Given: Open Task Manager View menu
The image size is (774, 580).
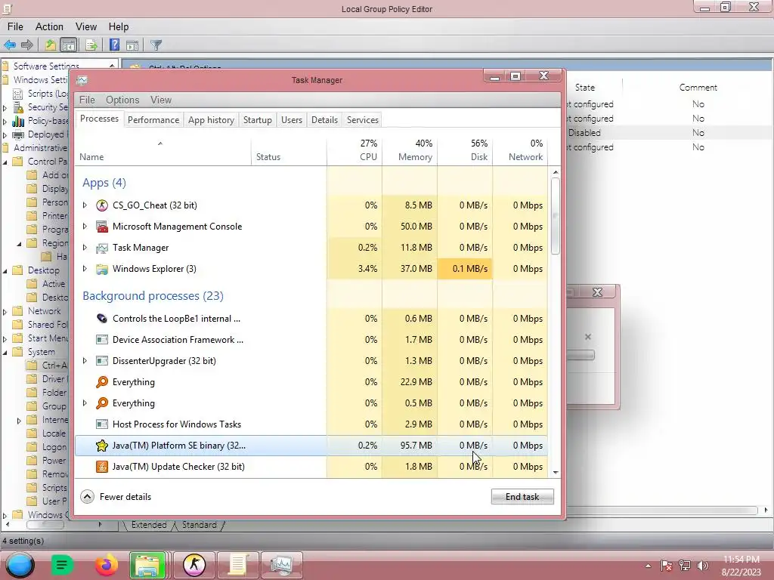Looking at the screenshot, I should [161, 100].
